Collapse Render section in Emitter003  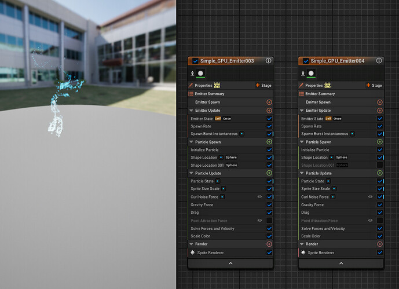click(191, 244)
